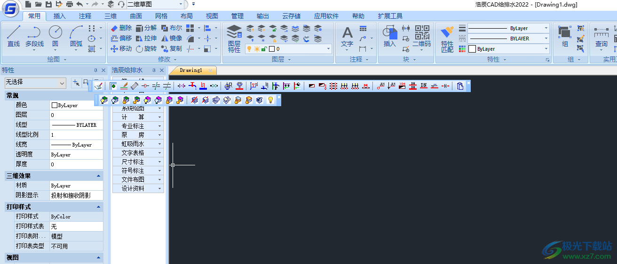Open the 文字表格 menu button
617x264 pixels.
tap(138, 153)
